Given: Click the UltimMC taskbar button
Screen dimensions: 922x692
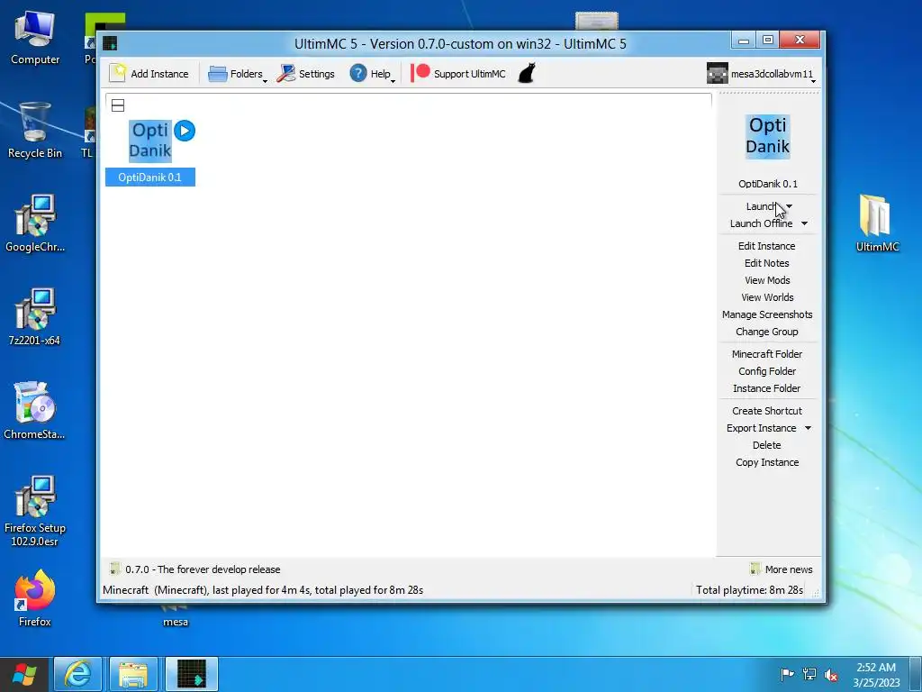Looking at the screenshot, I should [x=192, y=674].
